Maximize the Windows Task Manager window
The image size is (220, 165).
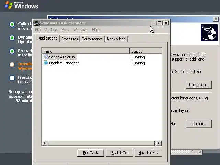coord(159,23)
